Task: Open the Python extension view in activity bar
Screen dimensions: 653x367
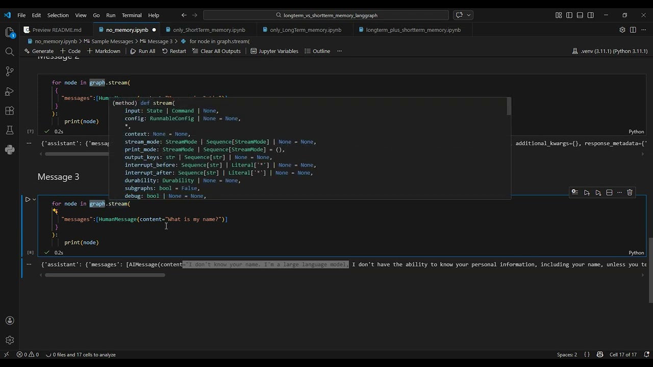Action: point(9,150)
